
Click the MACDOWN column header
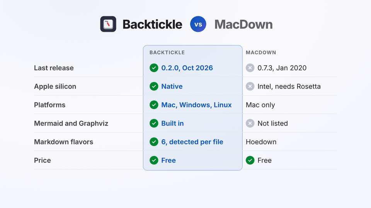(x=261, y=53)
